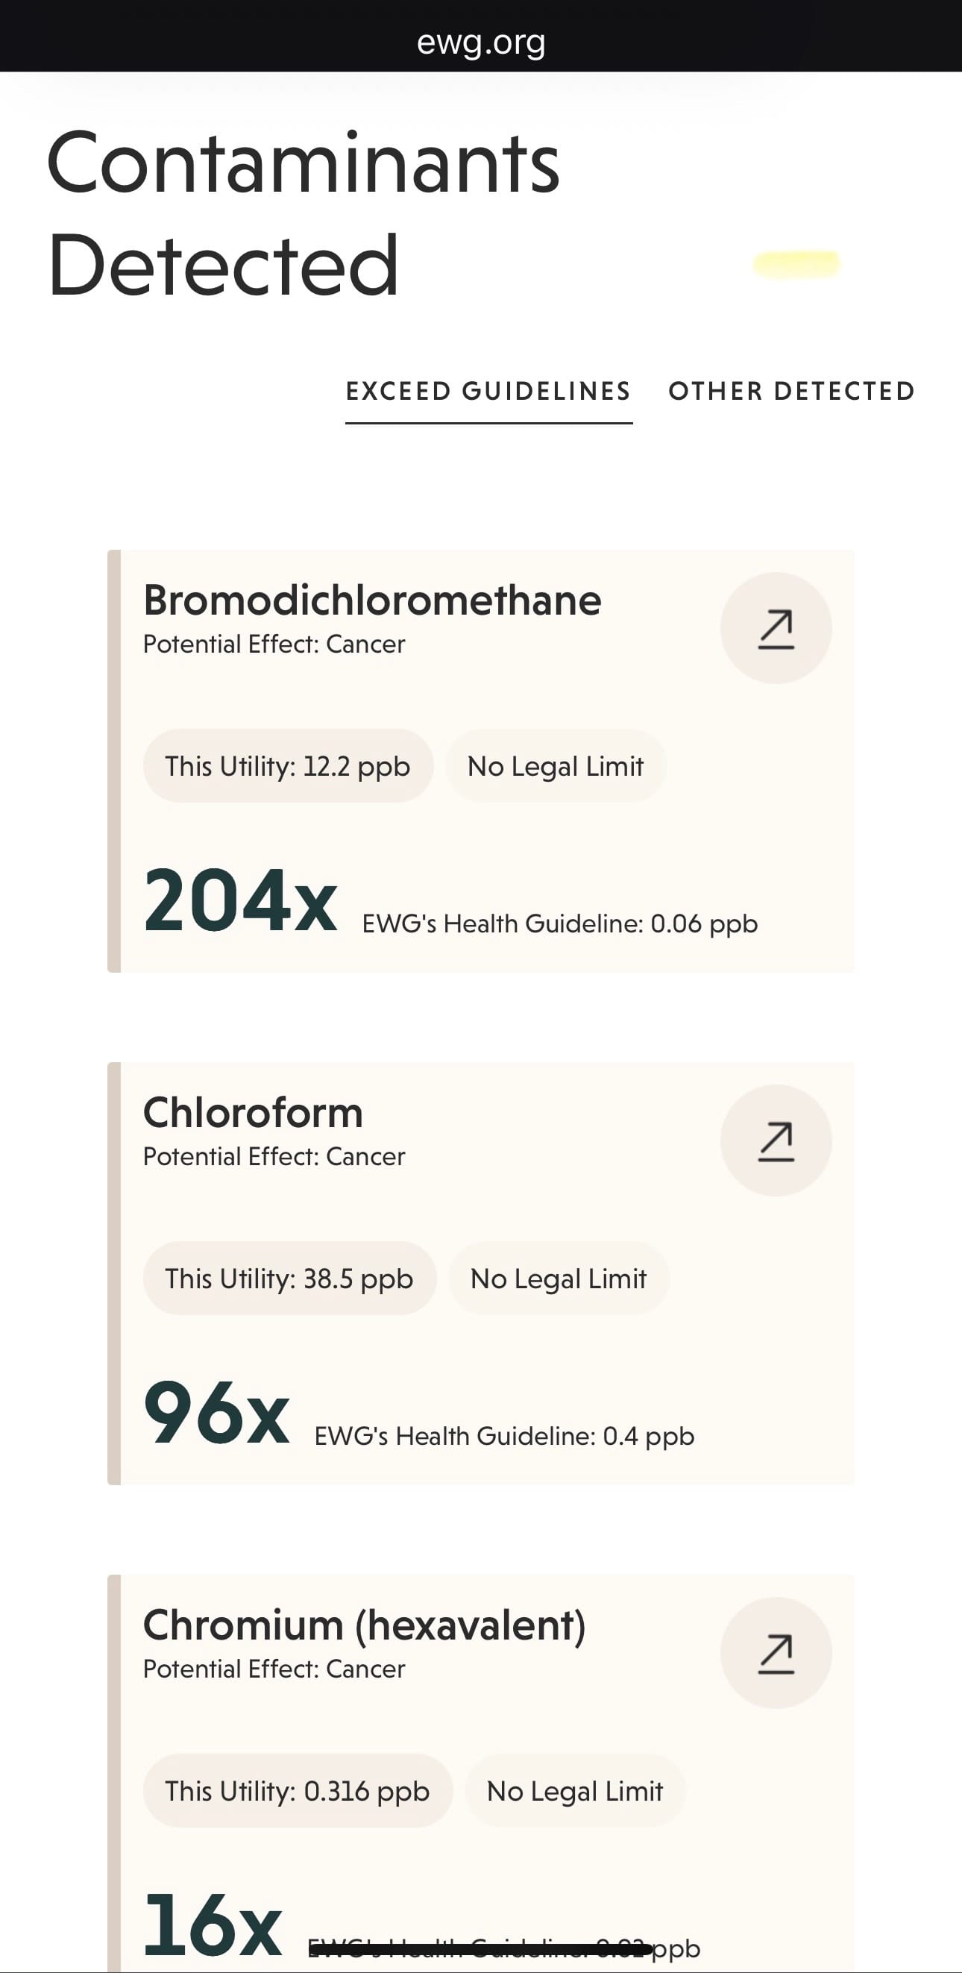The height and width of the screenshot is (1973, 962).
Task: Tap Chloroform No Legal Limit badge
Action: [559, 1279]
